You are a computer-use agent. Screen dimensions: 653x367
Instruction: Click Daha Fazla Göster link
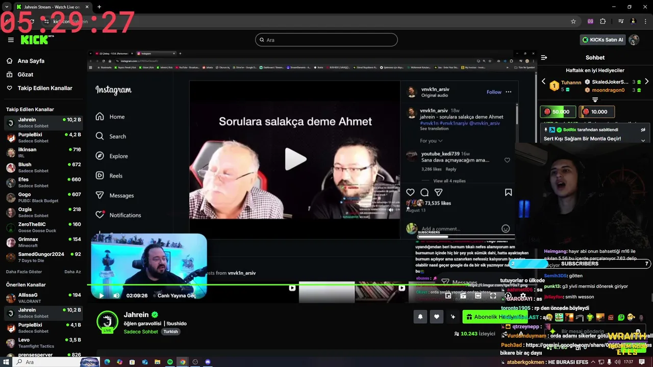pos(24,272)
